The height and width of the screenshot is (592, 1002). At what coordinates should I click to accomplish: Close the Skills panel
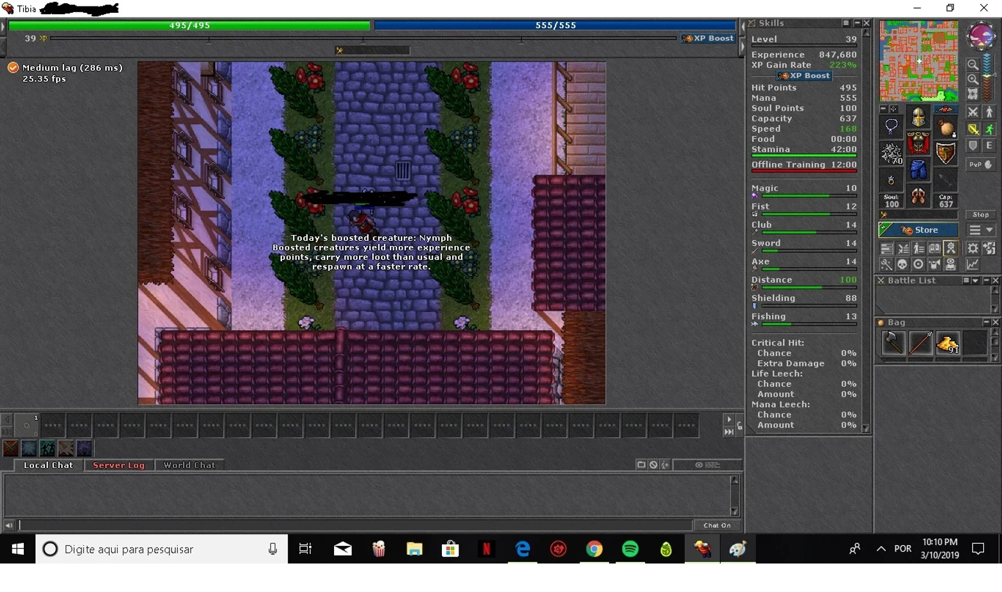tap(866, 23)
